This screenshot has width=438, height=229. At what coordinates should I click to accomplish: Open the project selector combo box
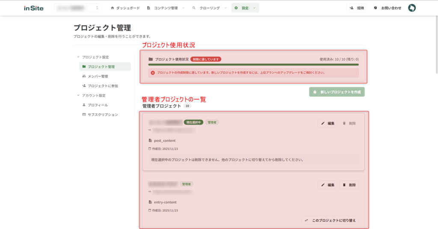tap(78, 8)
